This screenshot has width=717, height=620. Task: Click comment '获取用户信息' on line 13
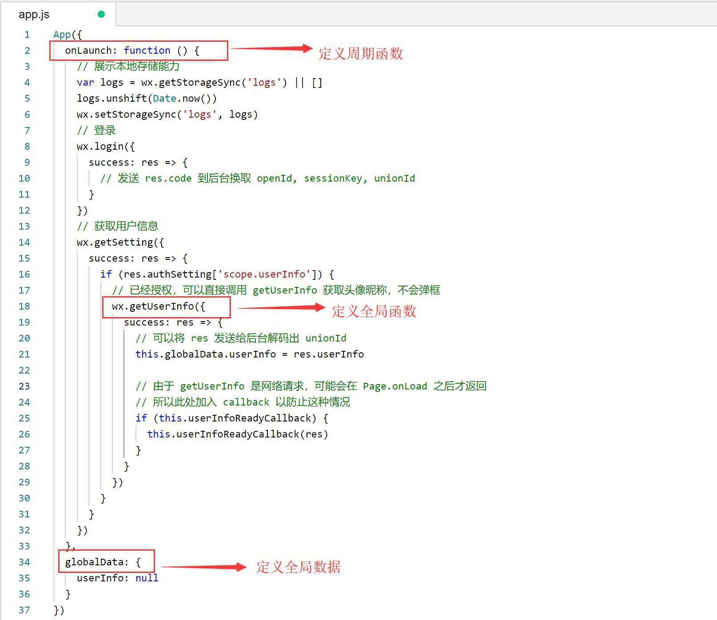pyautogui.click(x=117, y=227)
